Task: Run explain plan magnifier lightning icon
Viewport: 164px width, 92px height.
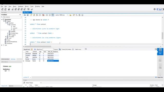Action: point(37,15)
